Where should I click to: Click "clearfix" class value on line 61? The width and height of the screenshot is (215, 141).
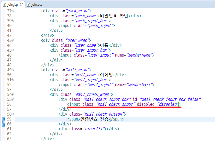[x=94, y=129]
